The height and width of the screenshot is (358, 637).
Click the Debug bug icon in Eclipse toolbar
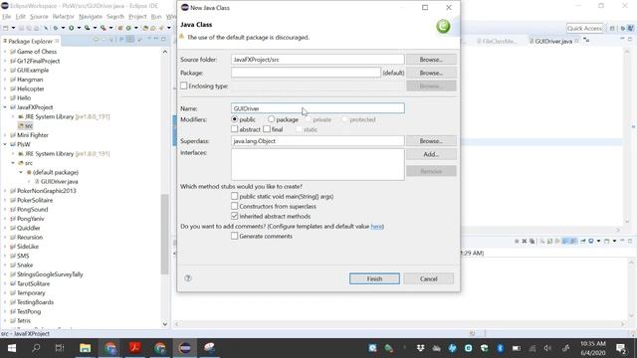[56, 28]
